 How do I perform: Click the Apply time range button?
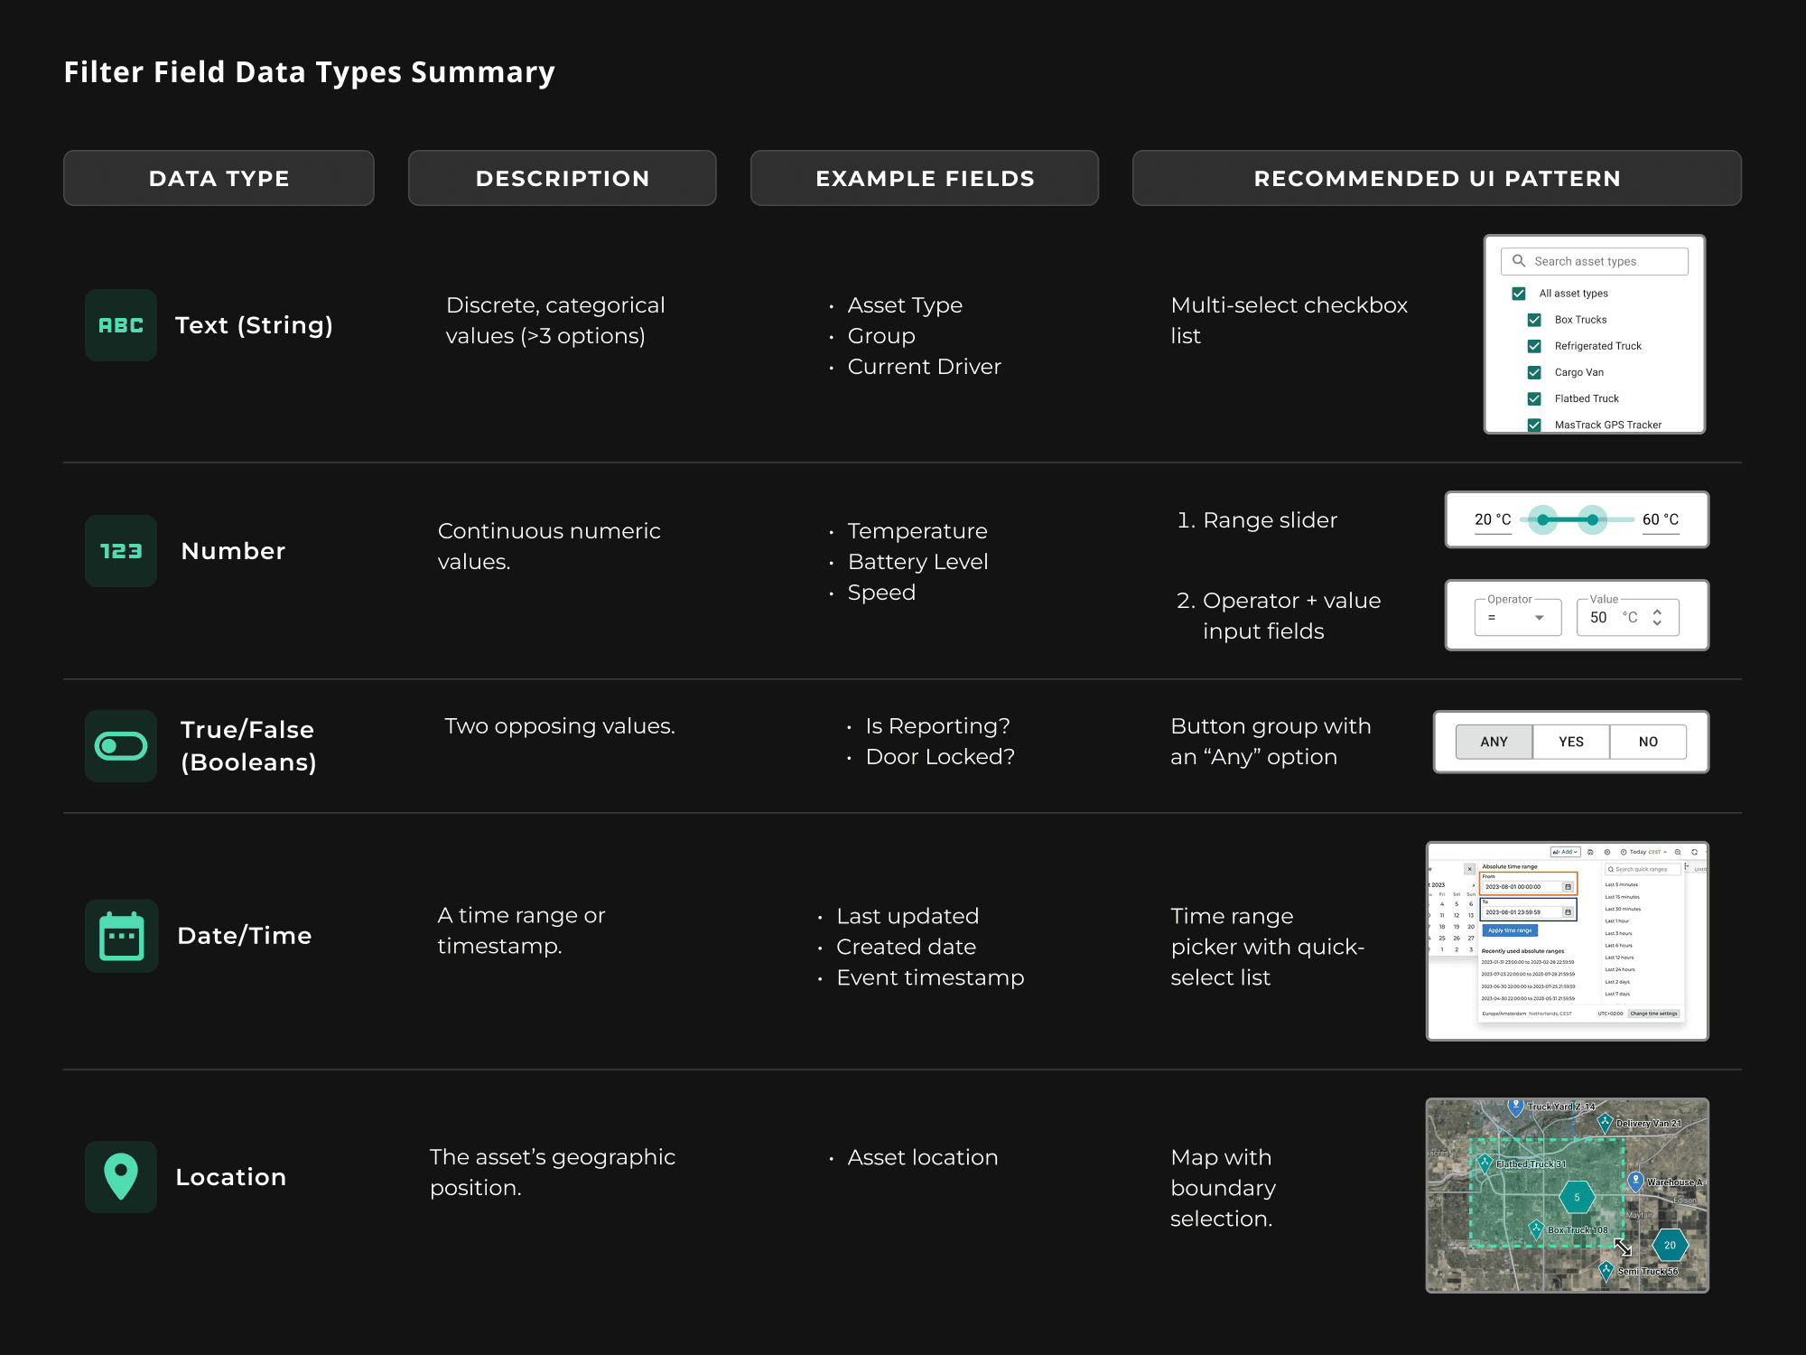(x=1510, y=930)
